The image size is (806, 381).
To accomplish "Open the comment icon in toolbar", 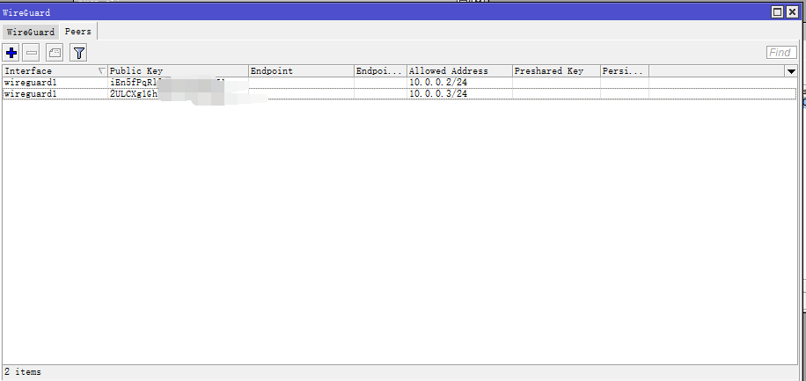I will point(55,53).
